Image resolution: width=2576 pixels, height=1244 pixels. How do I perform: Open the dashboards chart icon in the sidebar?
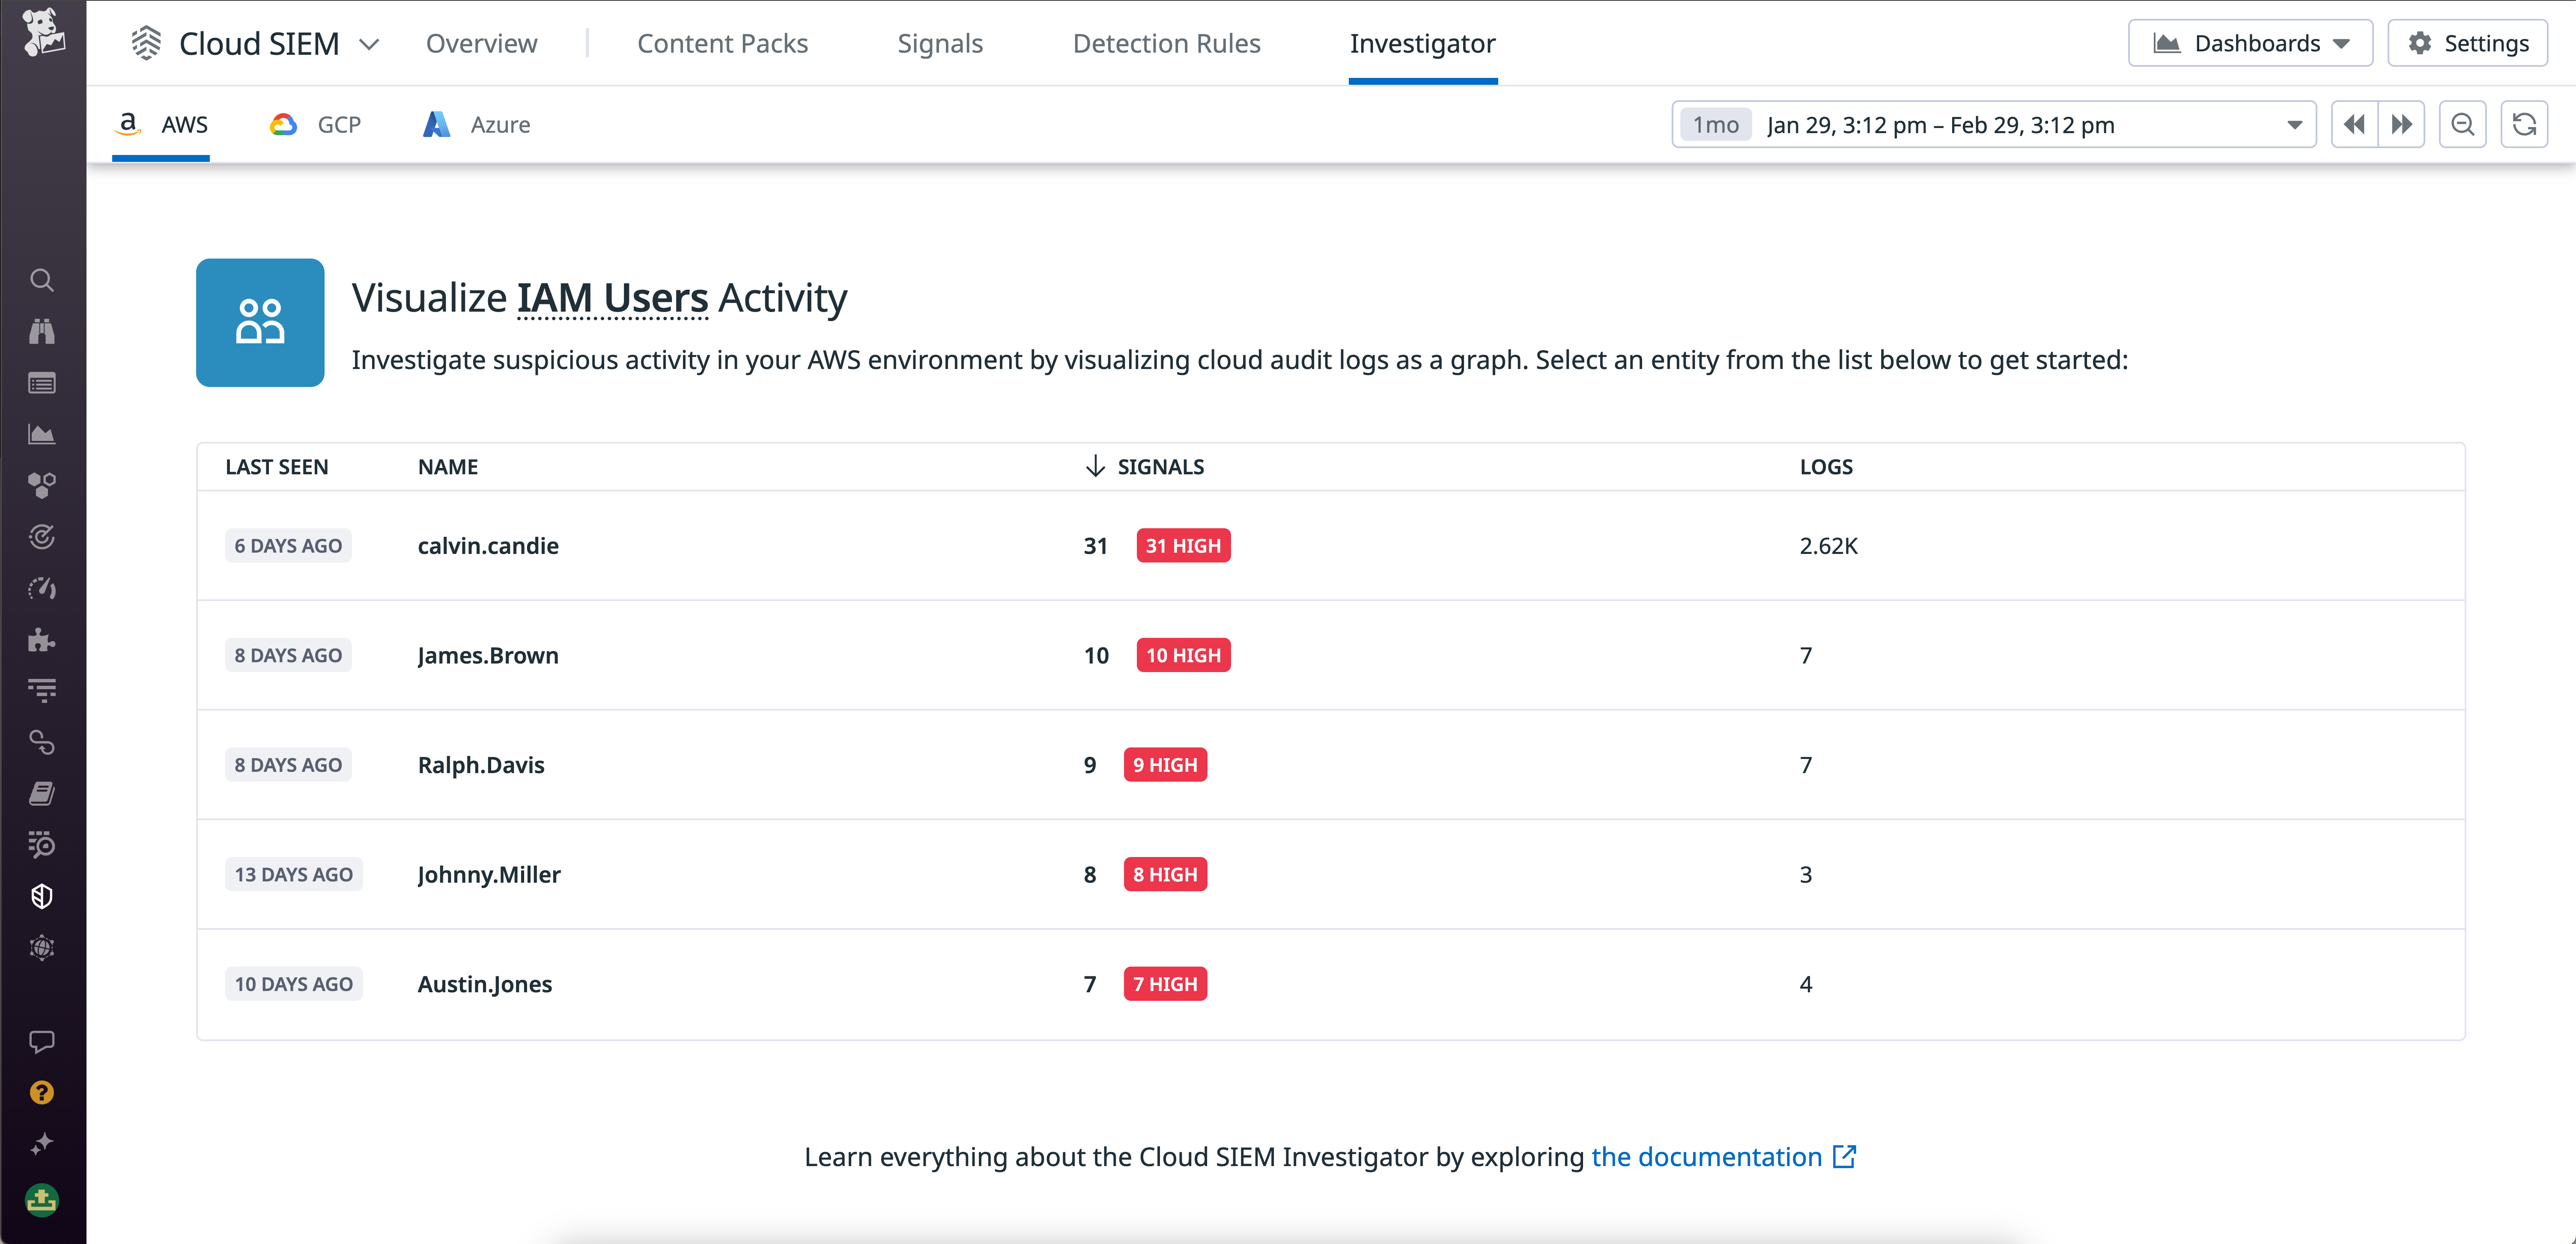tap(41, 434)
